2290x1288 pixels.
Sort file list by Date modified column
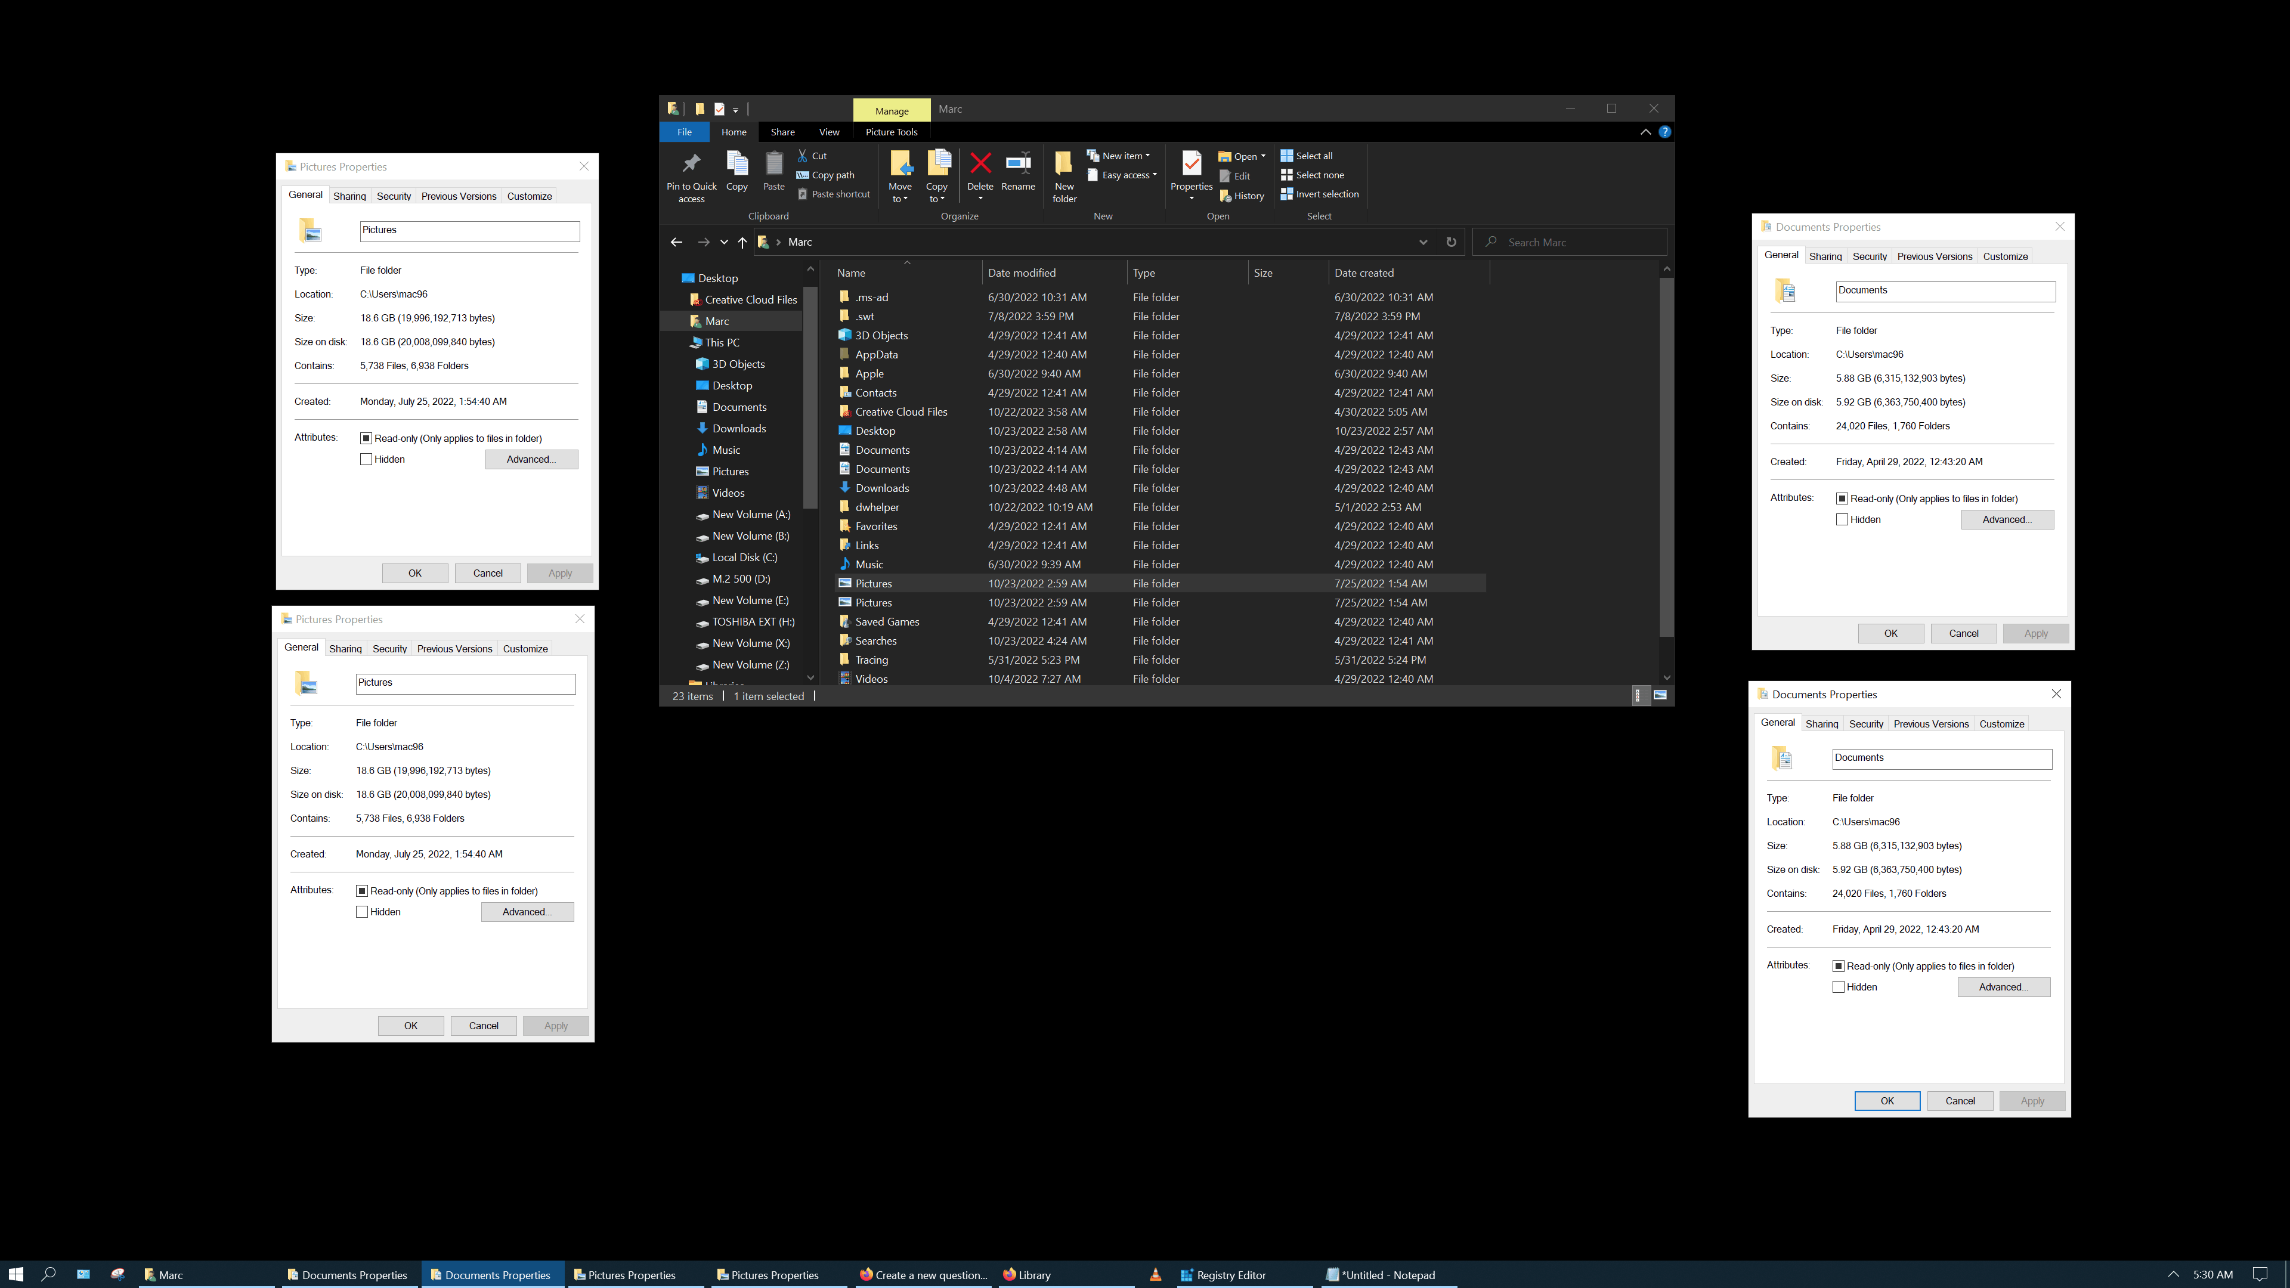point(1054,273)
